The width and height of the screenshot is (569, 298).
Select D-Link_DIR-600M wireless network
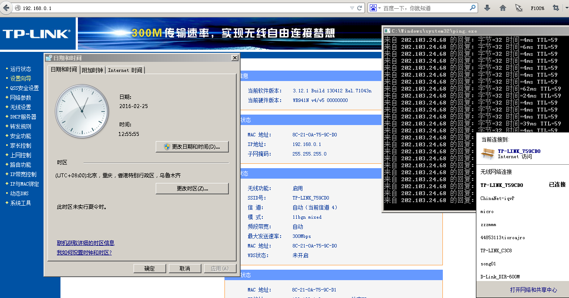(523, 277)
